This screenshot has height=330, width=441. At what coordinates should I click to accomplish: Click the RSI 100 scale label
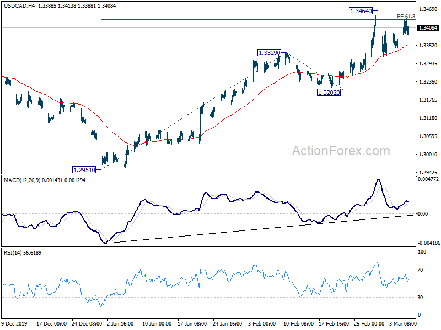pos(422,252)
